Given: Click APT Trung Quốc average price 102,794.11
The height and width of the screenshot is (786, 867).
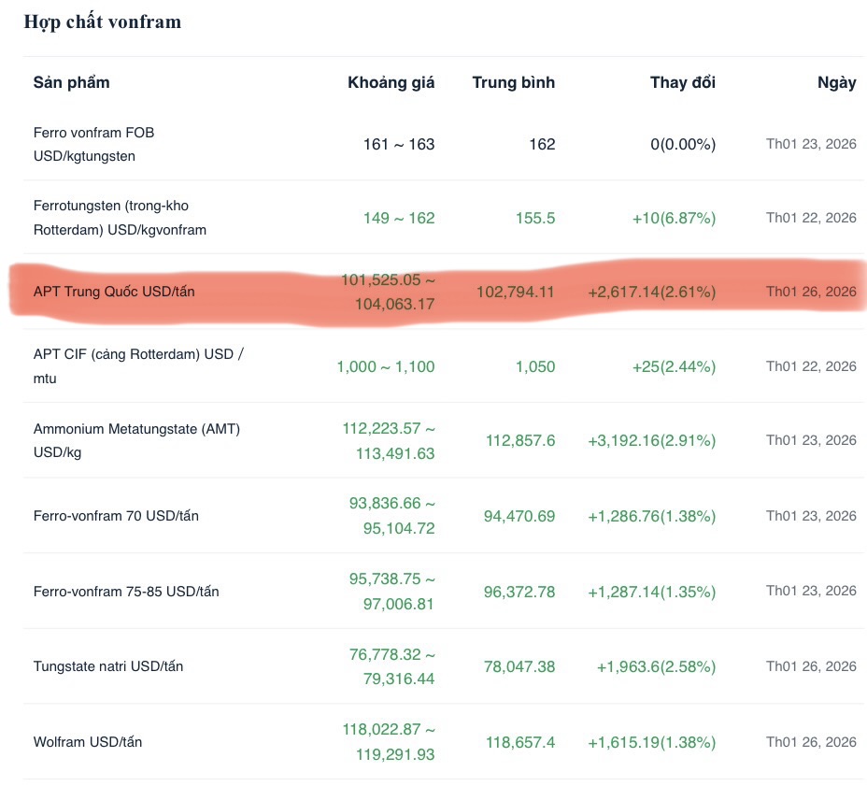Looking at the screenshot, I should pyautogui.click(x=515, y=292).
